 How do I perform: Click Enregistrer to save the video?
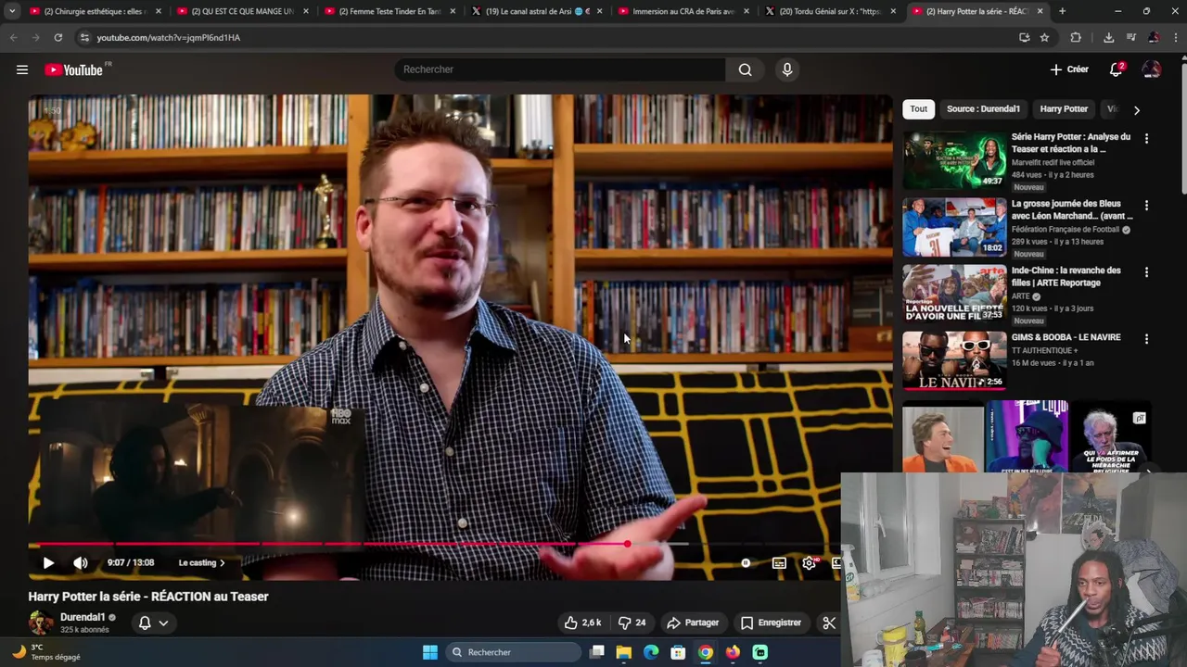coord(771,623)
